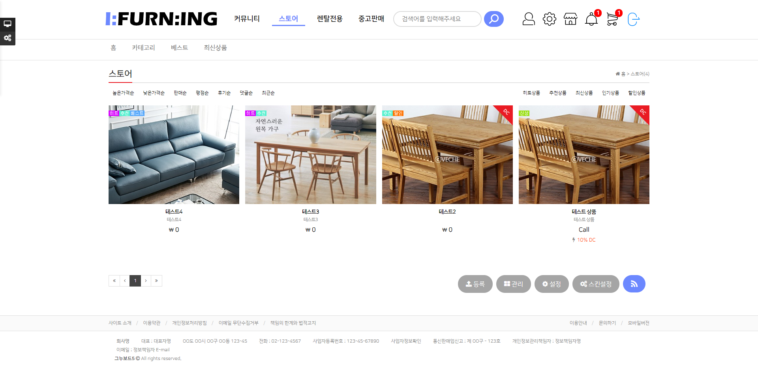Click the logout arrow icon

[x=633, y=19]
